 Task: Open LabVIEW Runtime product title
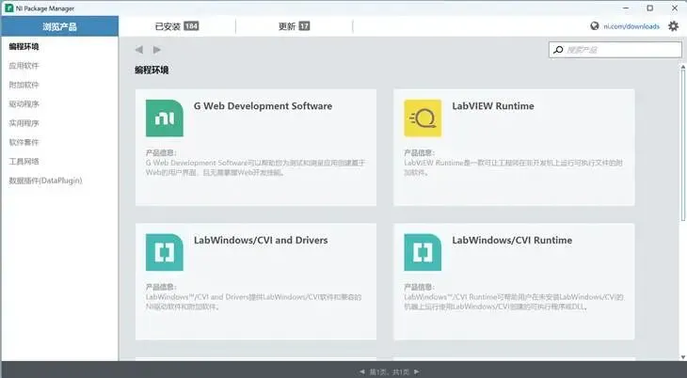493,106
